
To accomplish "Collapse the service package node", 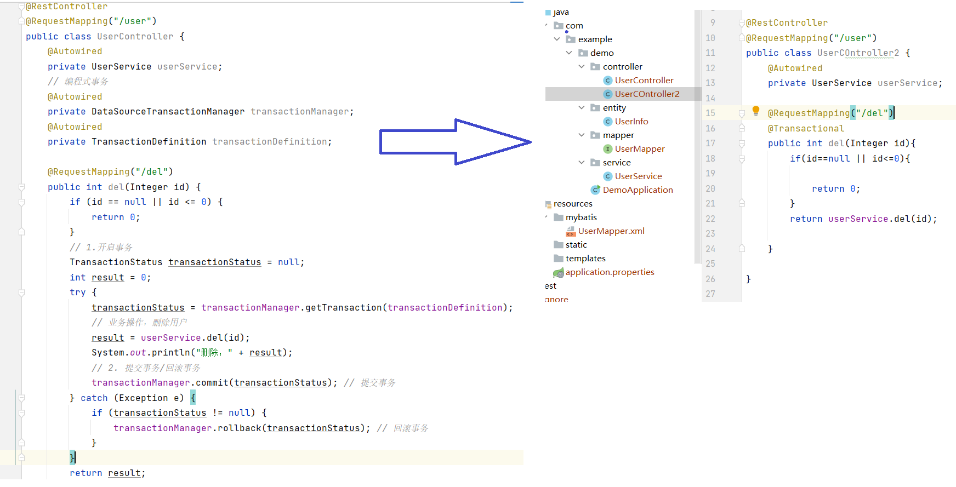I will point(582,162).
